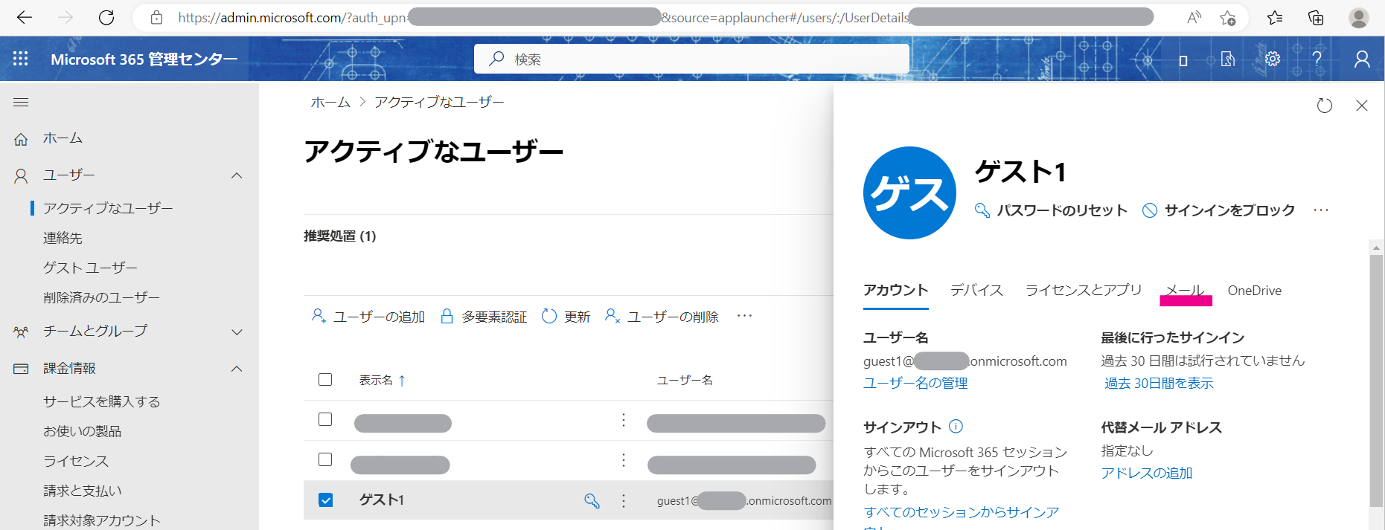The image size is (1385, 530).
Task: Open ライセンス in the sidebar
Action: 76,461
